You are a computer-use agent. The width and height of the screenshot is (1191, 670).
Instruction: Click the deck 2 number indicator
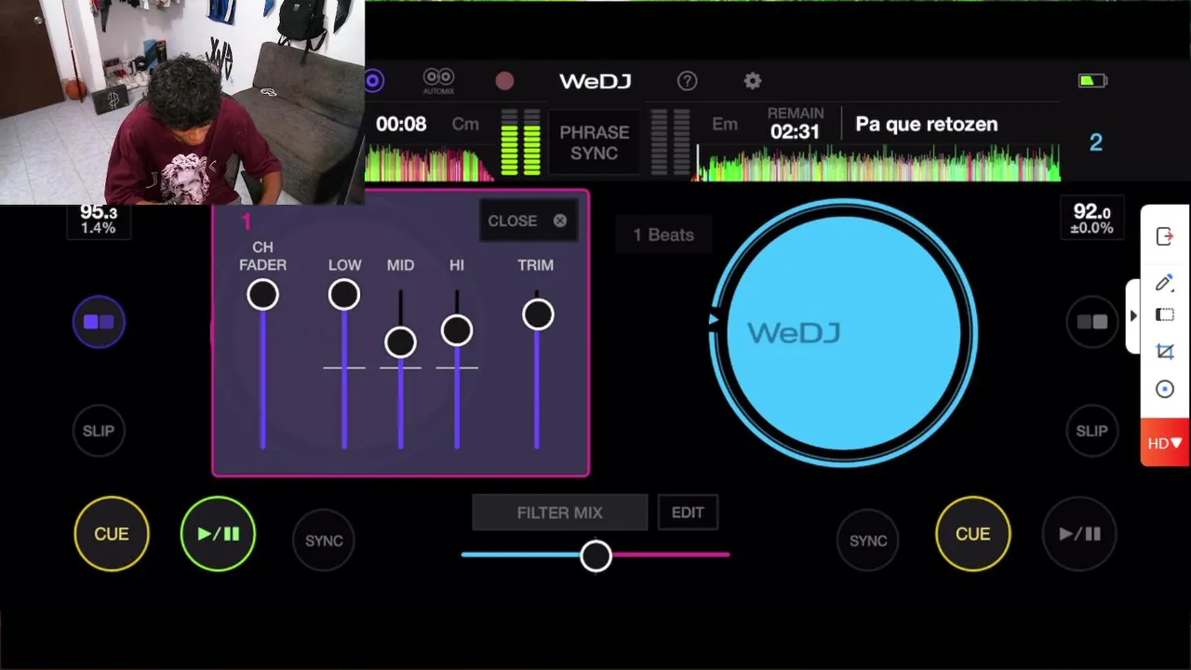coord(1096,142)
